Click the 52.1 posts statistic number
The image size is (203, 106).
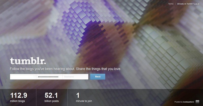[51, 95]
